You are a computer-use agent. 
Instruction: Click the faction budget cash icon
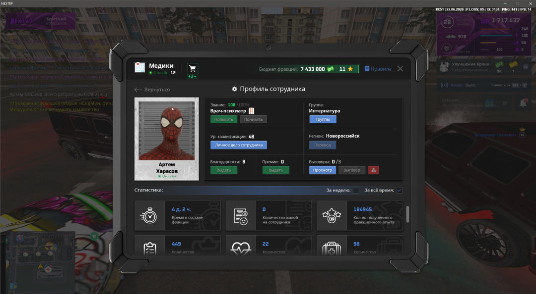(330, 69)
